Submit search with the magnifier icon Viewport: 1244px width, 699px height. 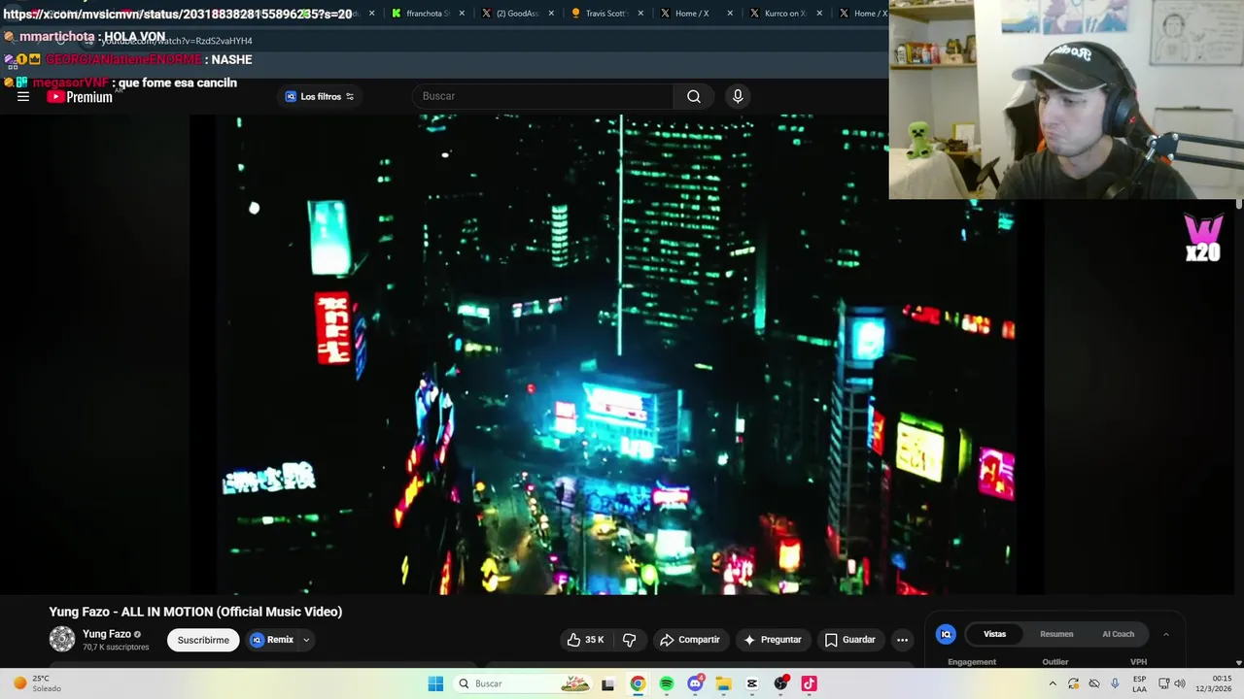click(x=694, y=96)
